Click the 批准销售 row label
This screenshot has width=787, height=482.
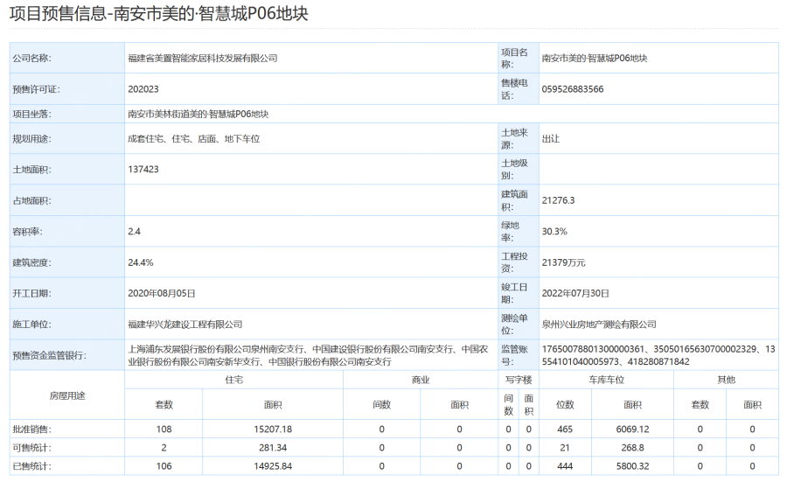(31, 430)
